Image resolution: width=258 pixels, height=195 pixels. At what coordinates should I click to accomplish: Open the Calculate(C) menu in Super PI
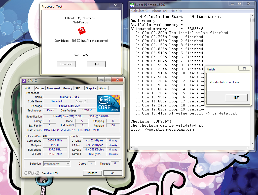pos(140,11)
